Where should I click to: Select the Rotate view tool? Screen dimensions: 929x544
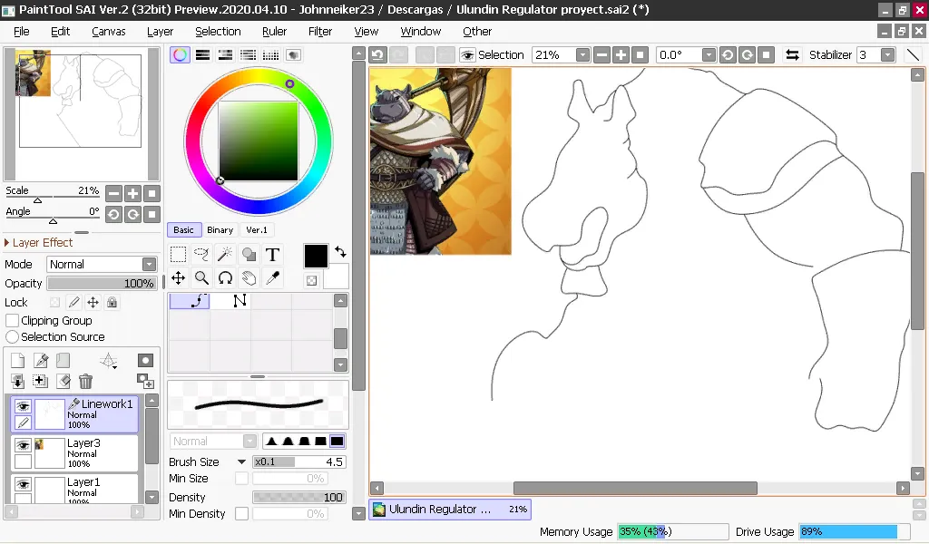225,278
